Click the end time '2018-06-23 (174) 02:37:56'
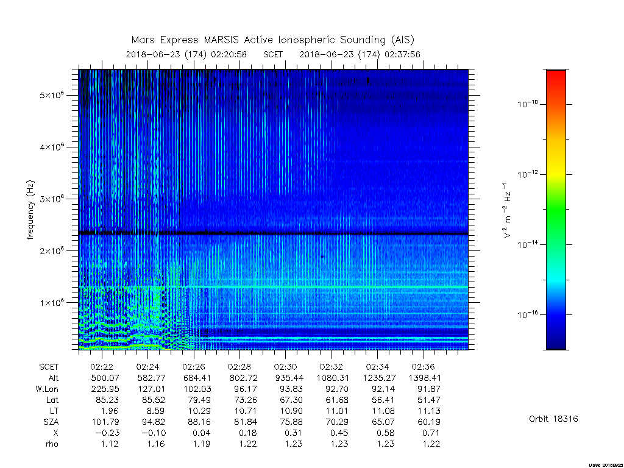The height and width of the screenshot is (468, 624). pyautogui.click(x=360, y=54)
